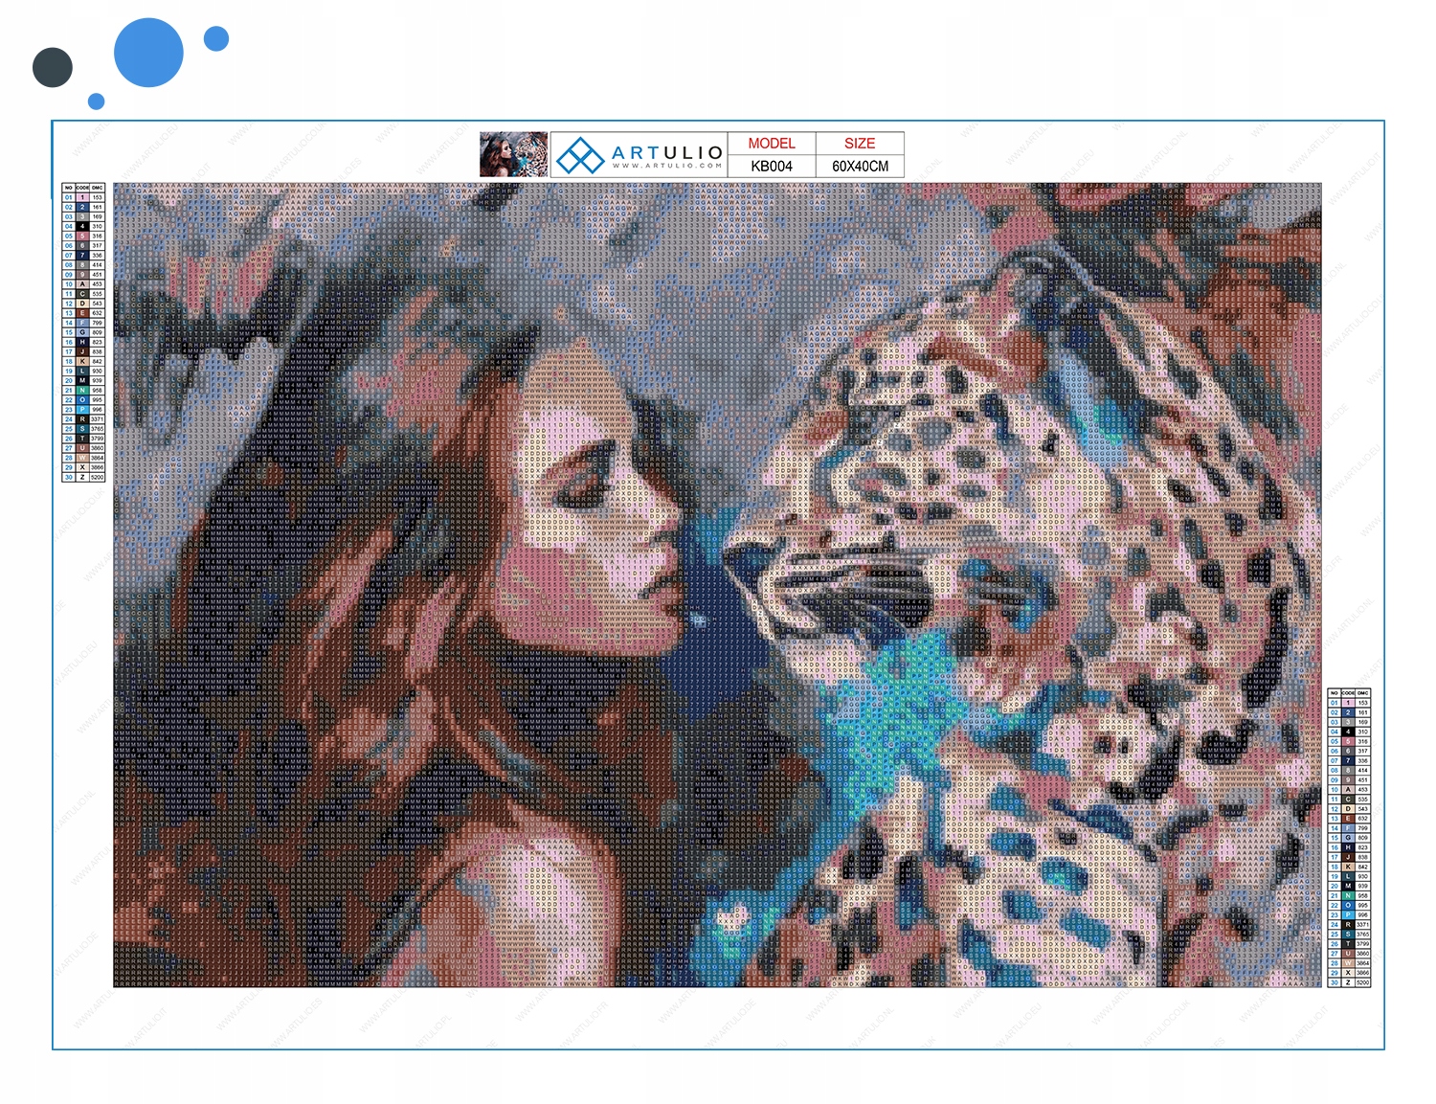1436x1104 pixels.
Task: Click the dark gray circle logo dot
Action: pos(53,67)
